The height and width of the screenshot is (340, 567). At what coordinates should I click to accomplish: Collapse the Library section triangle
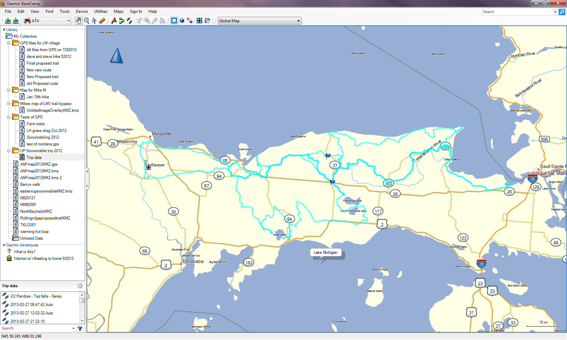4,30
